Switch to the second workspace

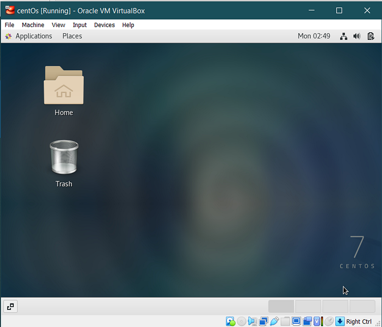[x=308, y=307]
